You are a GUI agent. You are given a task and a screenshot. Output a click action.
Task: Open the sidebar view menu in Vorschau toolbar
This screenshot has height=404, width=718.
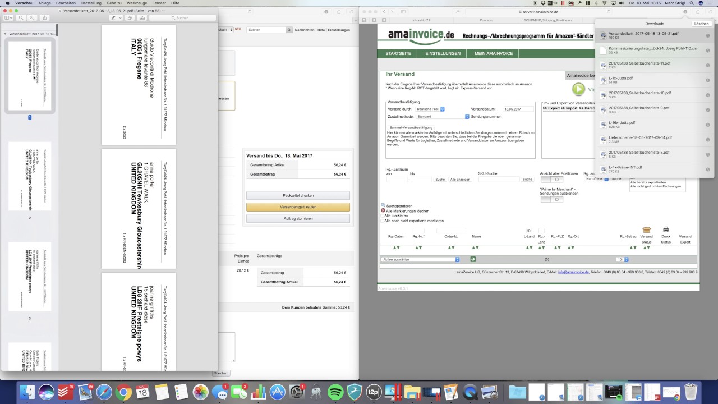8,18
